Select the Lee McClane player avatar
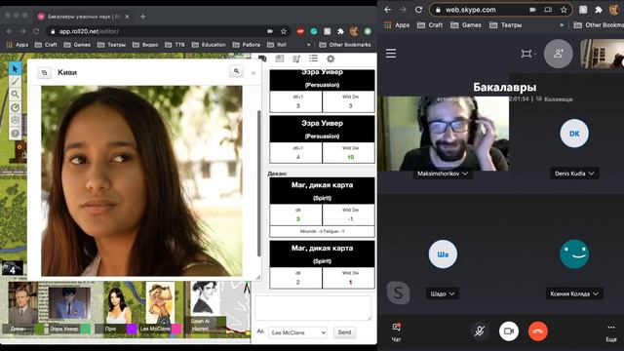Image resolution: width=624 pixels, height=351 pixels. [160, 303]
